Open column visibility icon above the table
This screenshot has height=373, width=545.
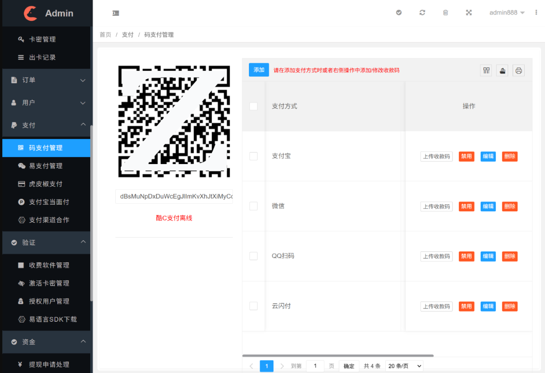(x=486, y=70)
